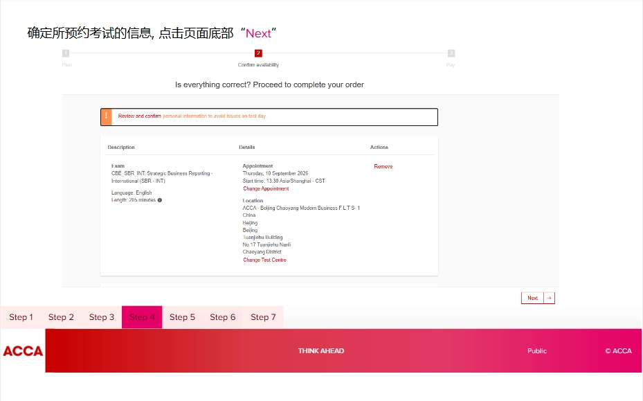Click the arrow icon beside Next
643x401 pixels.
[x=549, y=298]
